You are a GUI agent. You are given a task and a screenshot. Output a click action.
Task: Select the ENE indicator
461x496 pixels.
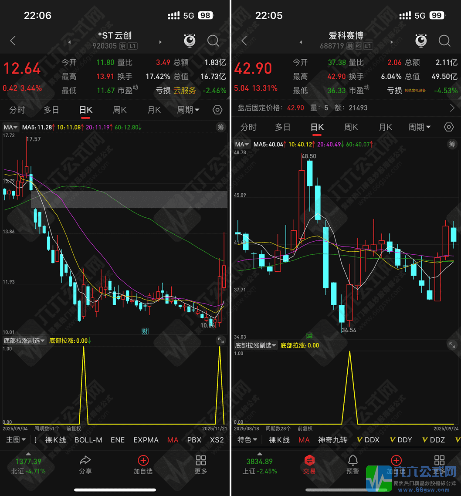[x=118, y=440]
